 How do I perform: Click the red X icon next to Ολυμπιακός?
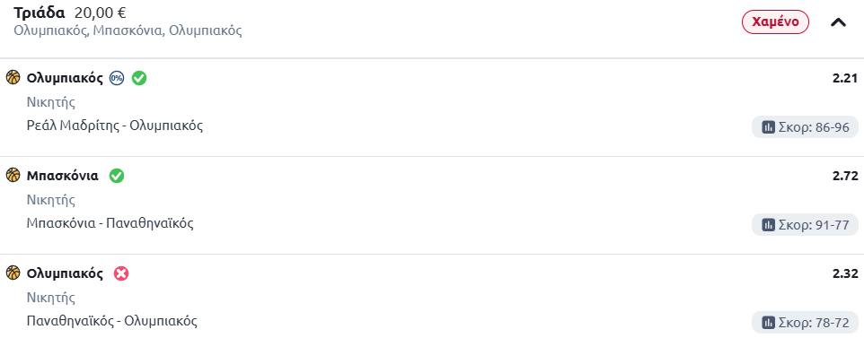tap(121, 273)
